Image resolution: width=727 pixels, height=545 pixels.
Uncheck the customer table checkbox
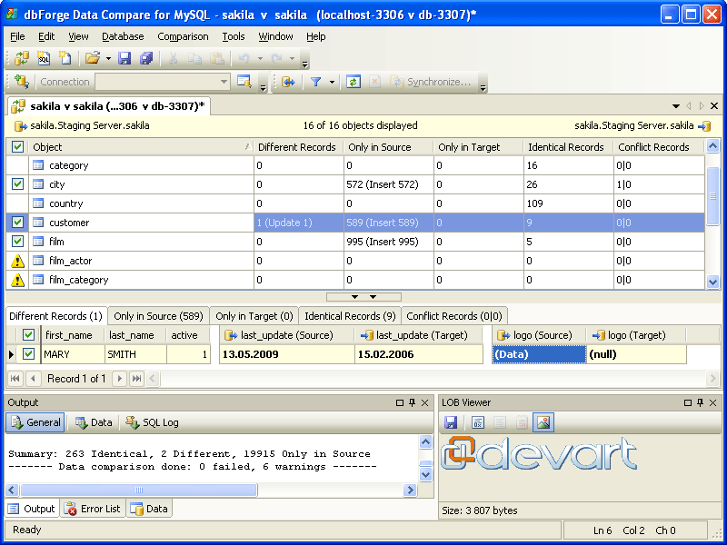tap(17, 223)
